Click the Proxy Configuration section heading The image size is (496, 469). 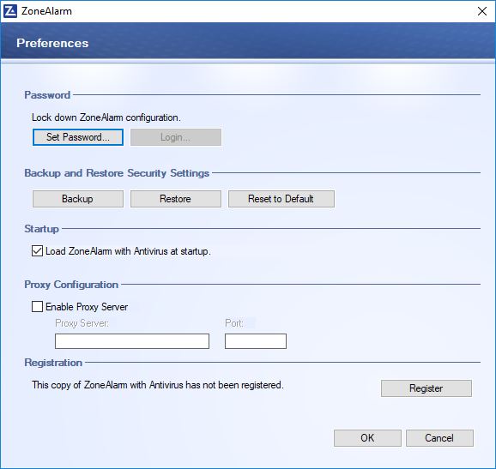tap(71, 285)
